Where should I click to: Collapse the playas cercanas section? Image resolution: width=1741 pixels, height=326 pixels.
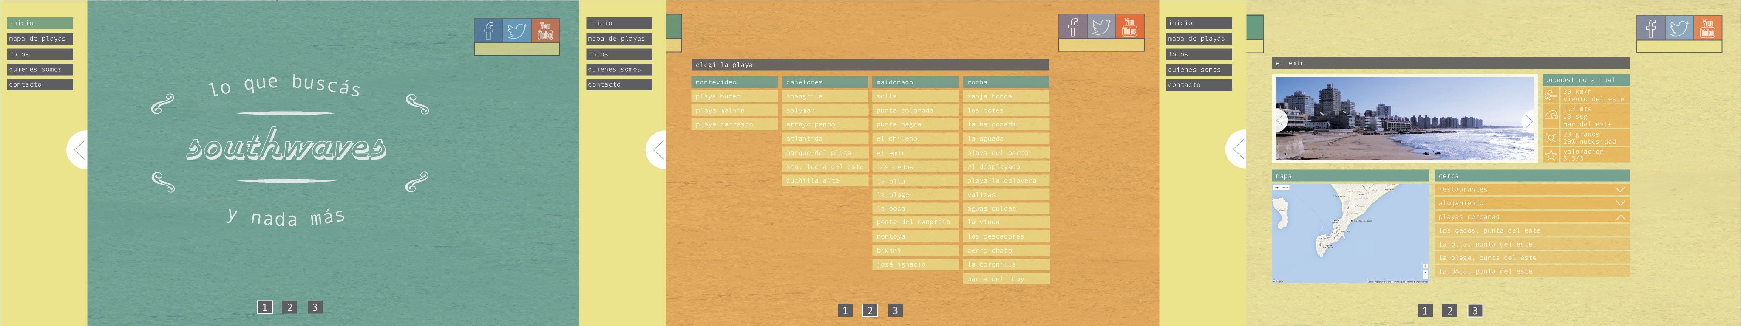(x=1532, y=217)
